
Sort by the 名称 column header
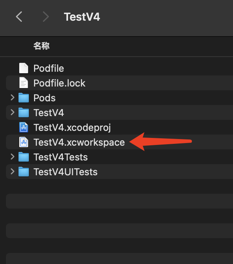coord(41,46)
